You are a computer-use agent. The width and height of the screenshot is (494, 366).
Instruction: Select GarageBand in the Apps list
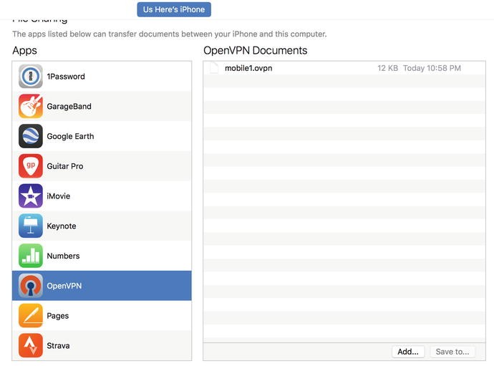(102, 106)
